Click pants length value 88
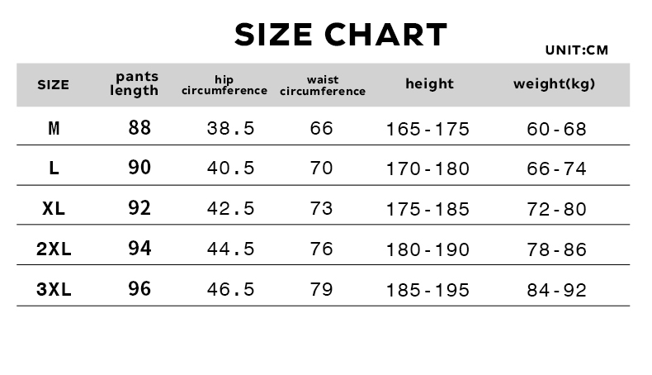The image size is (652, 375). click(x=139, y=127)
